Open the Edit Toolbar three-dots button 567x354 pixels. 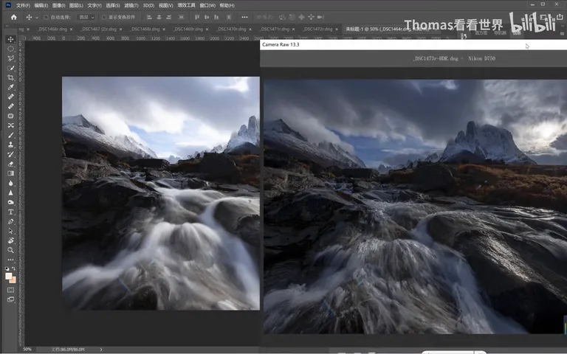(x=11, y=260)
